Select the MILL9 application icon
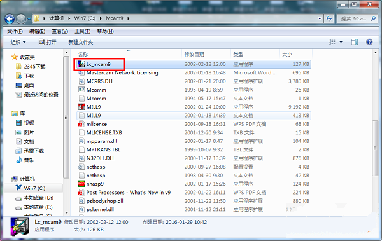Image resolution: width=382 pixels, height=241 pixels. click(x=81, y=107)
